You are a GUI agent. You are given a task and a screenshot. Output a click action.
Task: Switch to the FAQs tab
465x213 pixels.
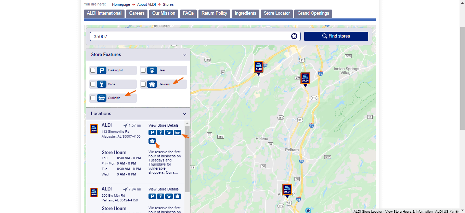pos(188,14)
